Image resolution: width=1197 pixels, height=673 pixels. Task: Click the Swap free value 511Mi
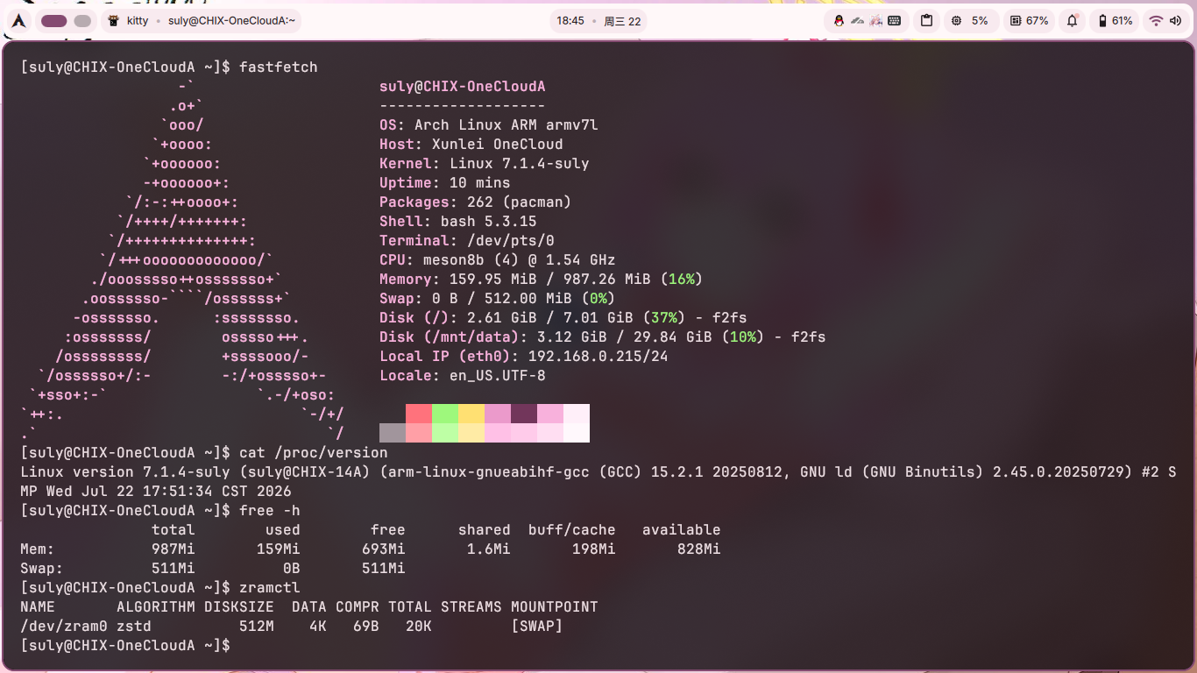(x=384, y=569)
